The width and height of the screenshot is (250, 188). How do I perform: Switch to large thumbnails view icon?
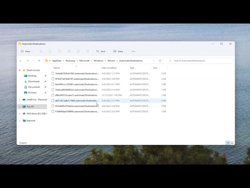pos(232,143)
